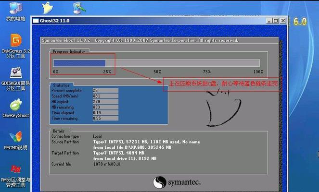
Task: Click 'Type:7 [NTFS], 57231 MB' source text
Action: (121, 142)
